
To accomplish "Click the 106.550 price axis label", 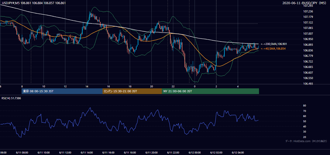I will (308, 78).
